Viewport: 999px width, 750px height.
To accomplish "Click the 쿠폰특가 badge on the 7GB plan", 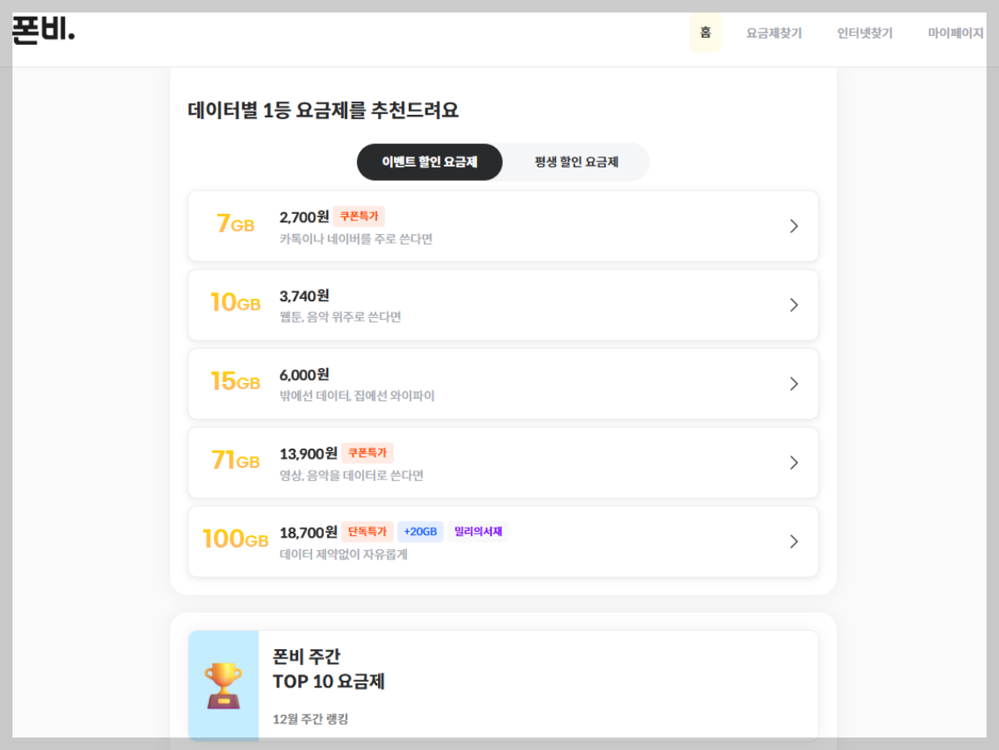I will tap(359, 216).
